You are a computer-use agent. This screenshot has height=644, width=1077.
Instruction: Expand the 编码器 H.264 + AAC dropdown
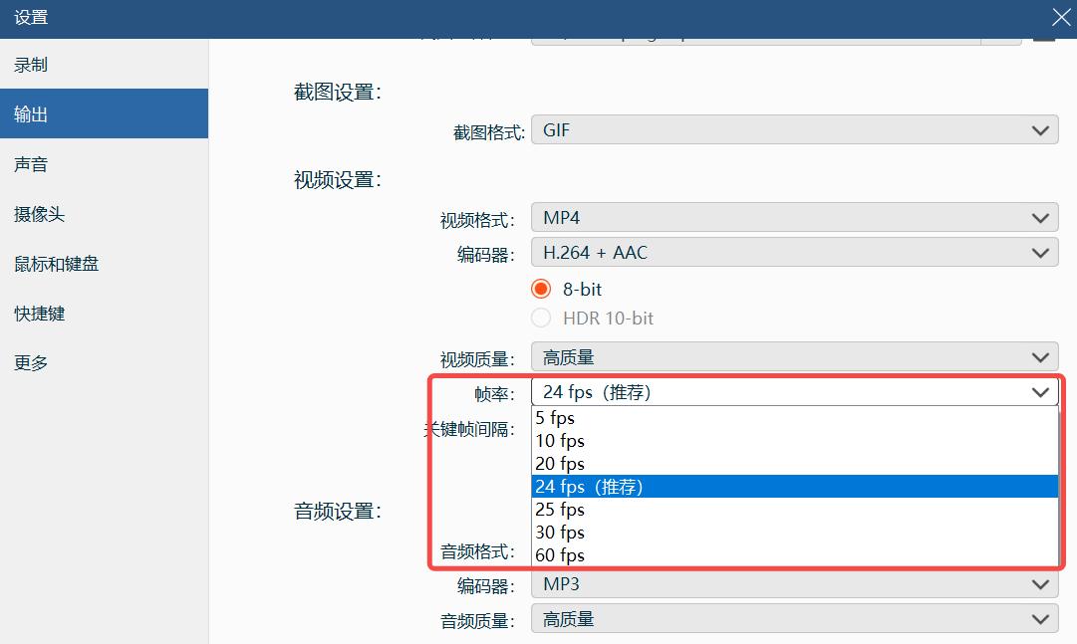click(792, 252)
